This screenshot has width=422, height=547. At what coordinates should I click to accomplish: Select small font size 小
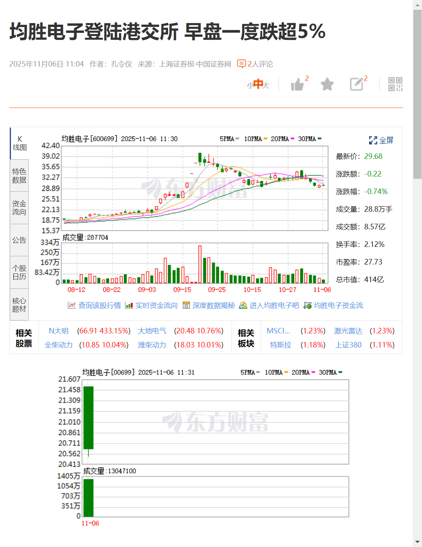click(x=250, y=85)
